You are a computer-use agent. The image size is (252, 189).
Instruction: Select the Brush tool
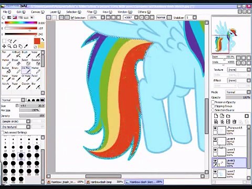pyautogui.click(x=26, y=55)
